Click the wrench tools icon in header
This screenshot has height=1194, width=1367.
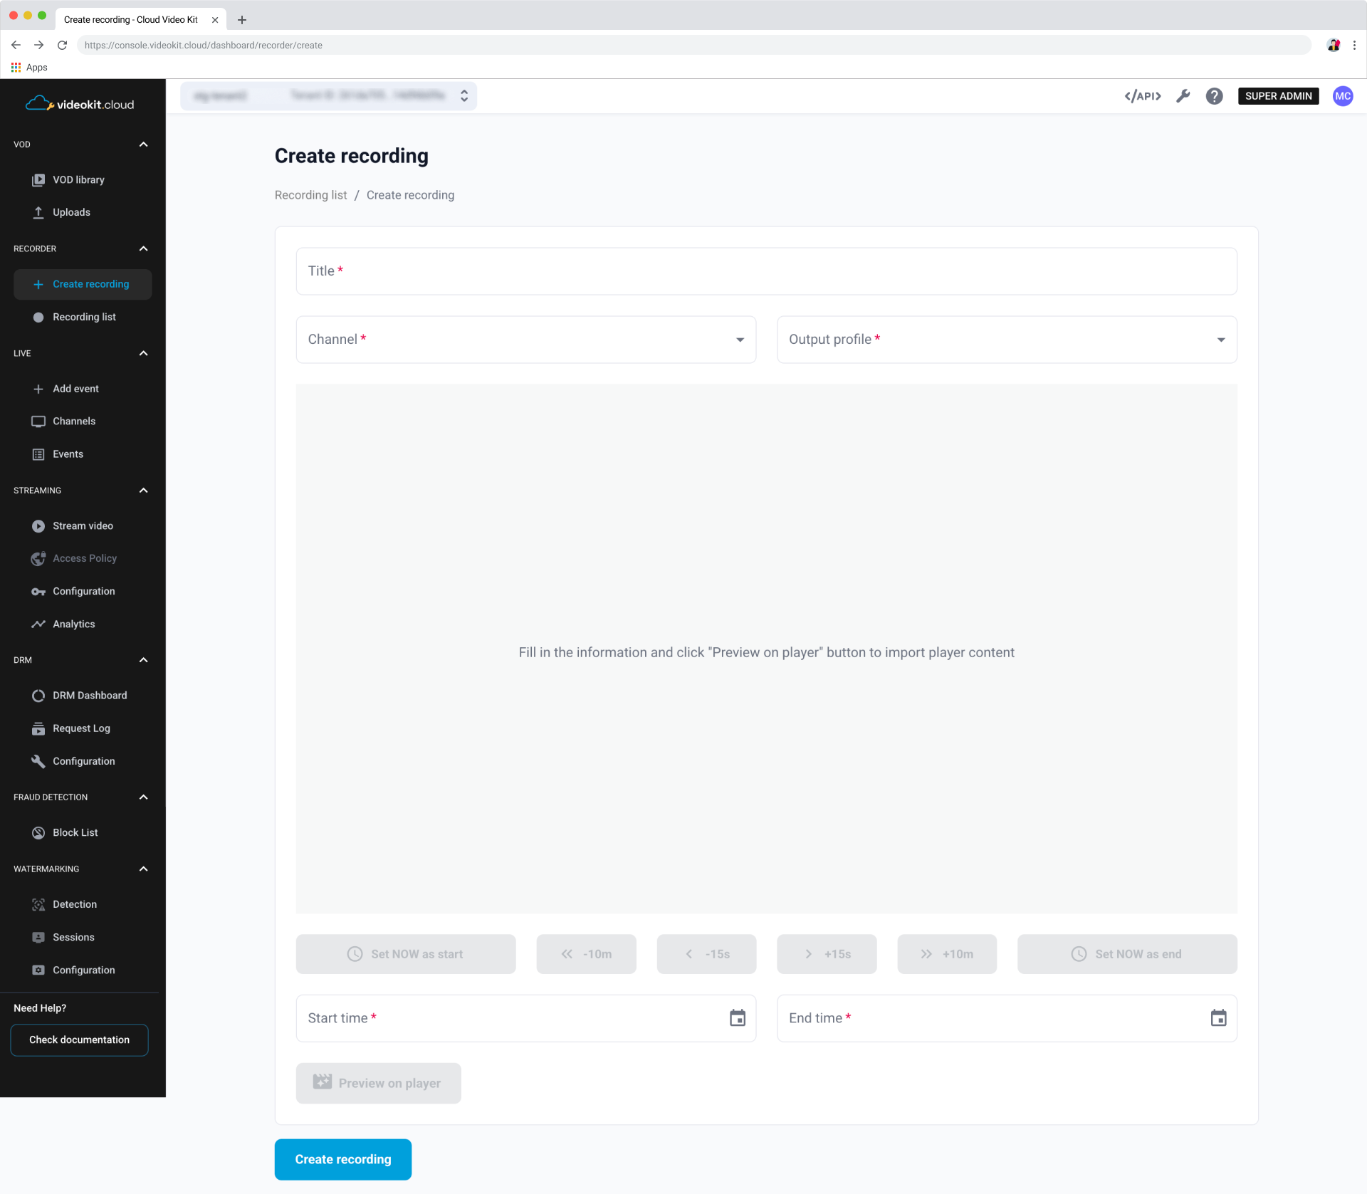click(x=1183, y=96)
